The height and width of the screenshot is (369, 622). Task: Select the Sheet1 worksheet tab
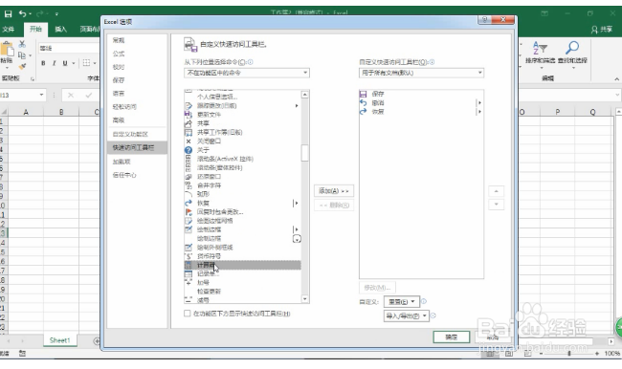(x=59, y=340)
